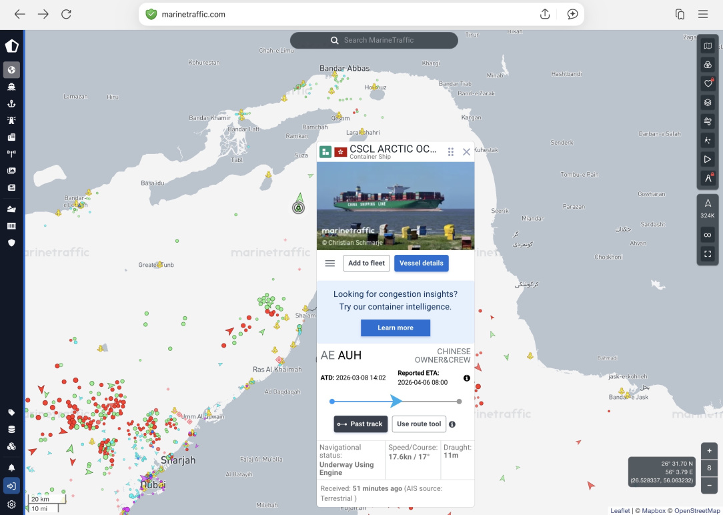Viewport: 723px width, 515px height.
Task: Toggle the wind weather layer icon
Action: tap(708, 121)
